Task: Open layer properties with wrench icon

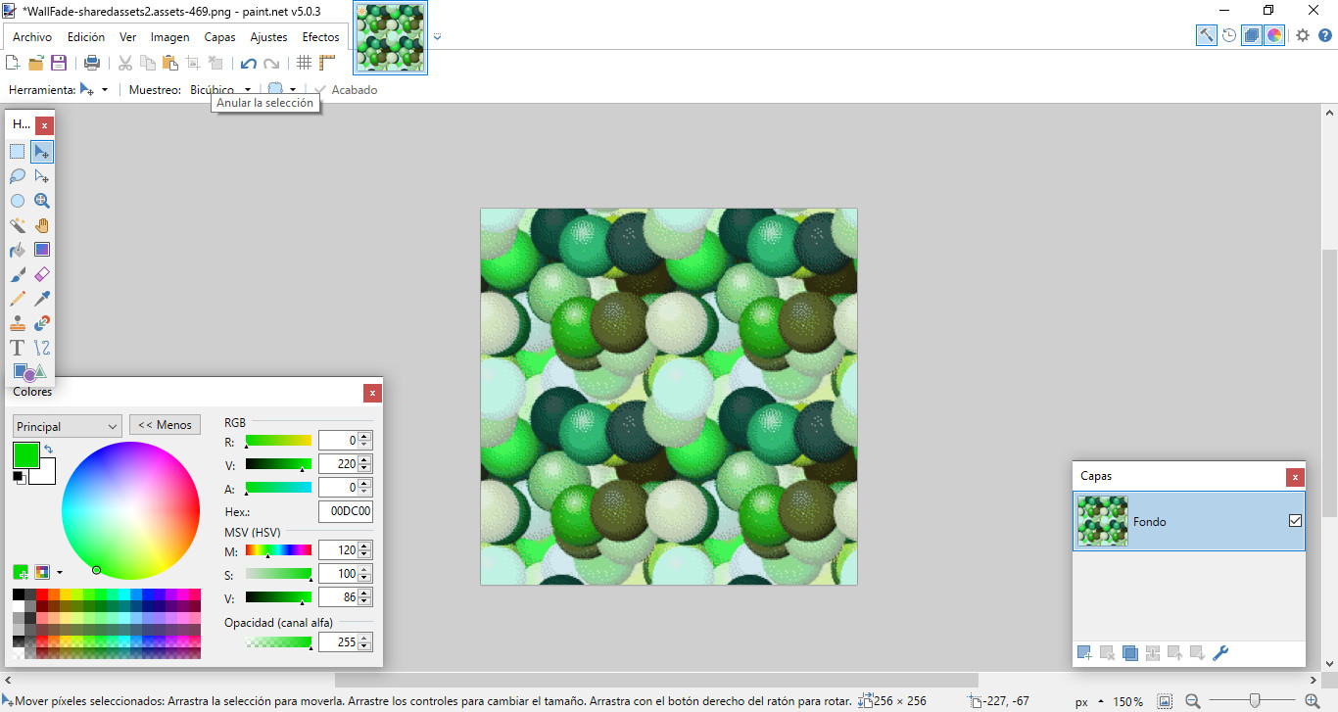Action: point(1220,653)
